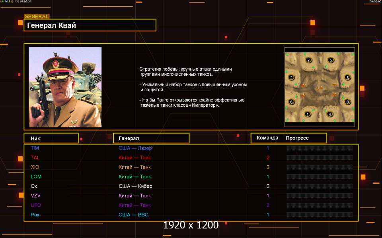
Task: Select player nickname TIM
Action: 35,148
